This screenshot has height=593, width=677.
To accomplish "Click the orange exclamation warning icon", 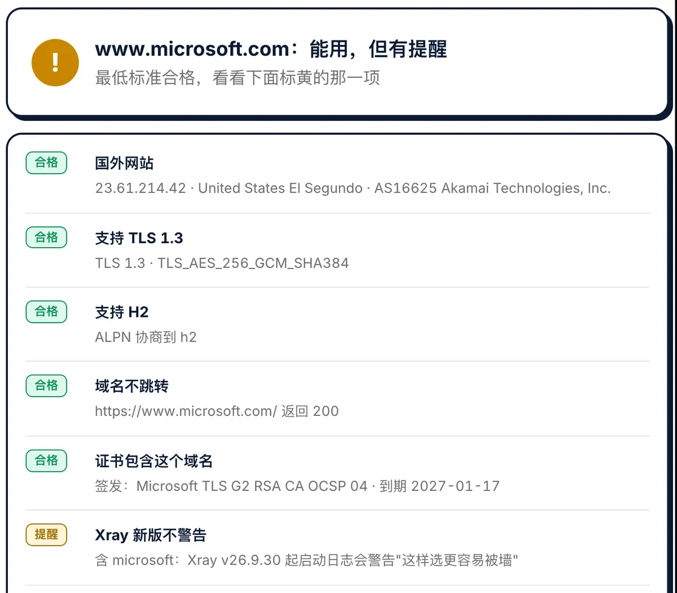I will click(x=55, y=62).
